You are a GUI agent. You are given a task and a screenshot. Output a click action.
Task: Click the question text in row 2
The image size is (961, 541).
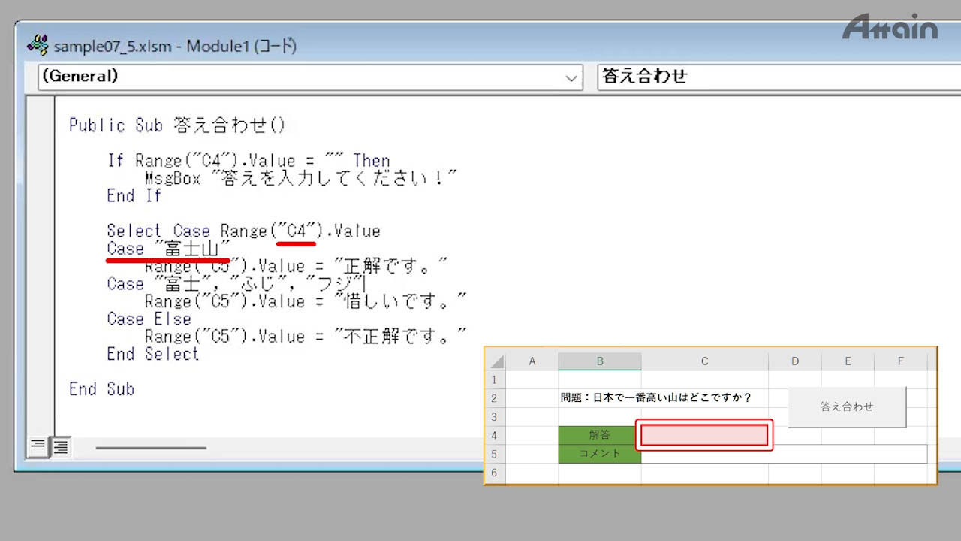pyautogui.click(x=656, y=398)
